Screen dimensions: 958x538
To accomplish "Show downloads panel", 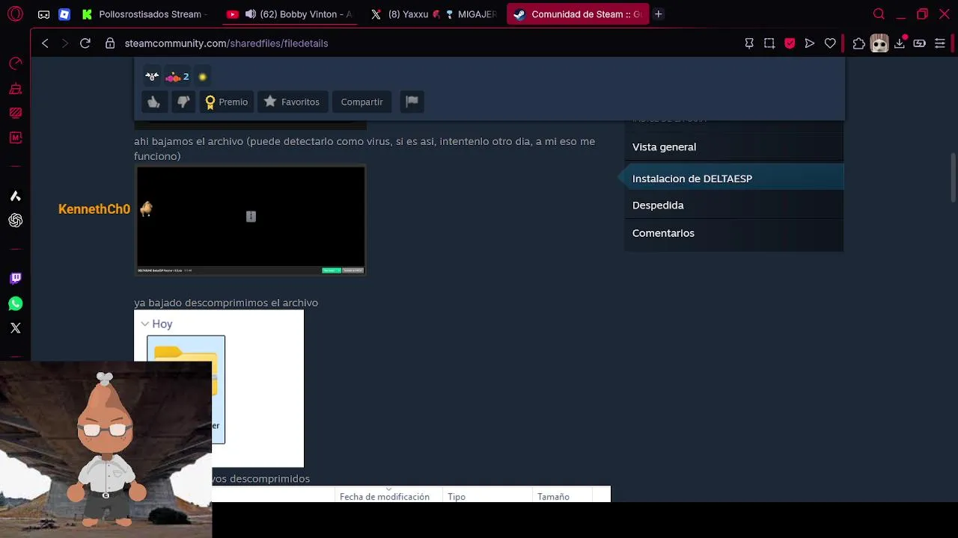I will click(x=900, y=43).
